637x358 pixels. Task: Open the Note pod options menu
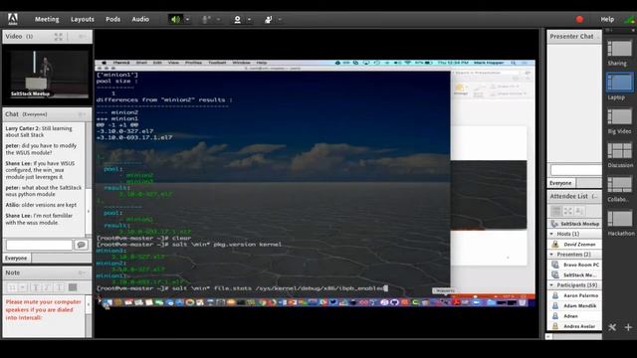[x=83, y=272]
